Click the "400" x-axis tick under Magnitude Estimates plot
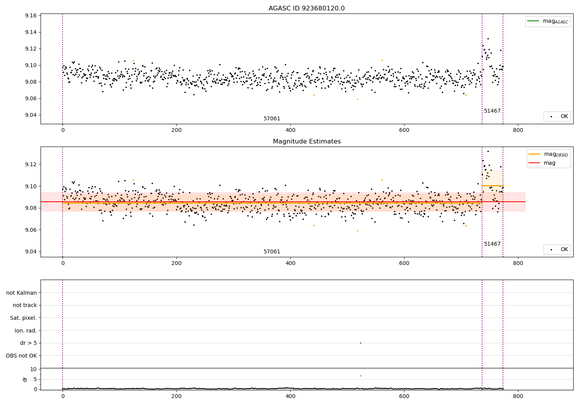 [290, 263]
